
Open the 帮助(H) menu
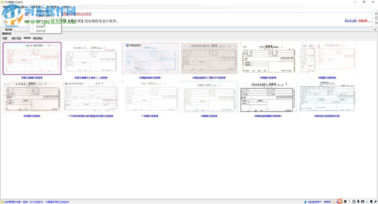tap(67, 7)
